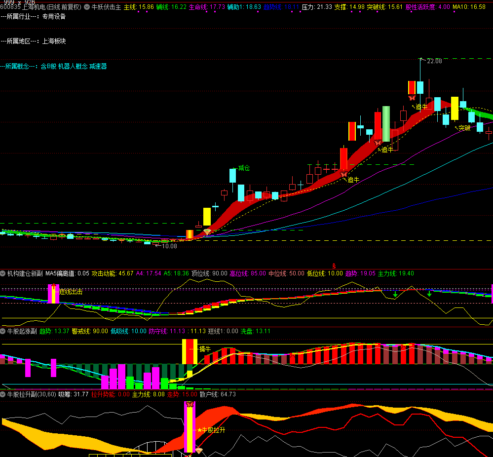Click the diamond icon at breakout start on main chart

[207, 231]
